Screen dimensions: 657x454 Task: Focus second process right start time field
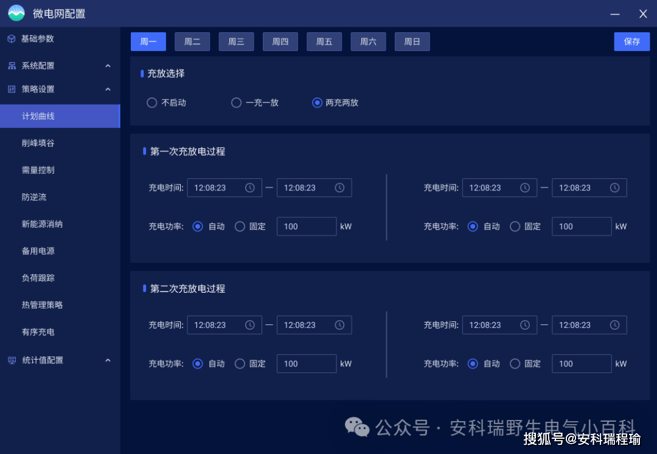(499, 325)
